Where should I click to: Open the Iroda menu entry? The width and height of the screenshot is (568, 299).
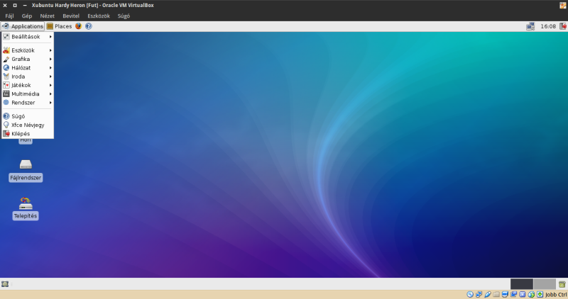tap(28, 77)
